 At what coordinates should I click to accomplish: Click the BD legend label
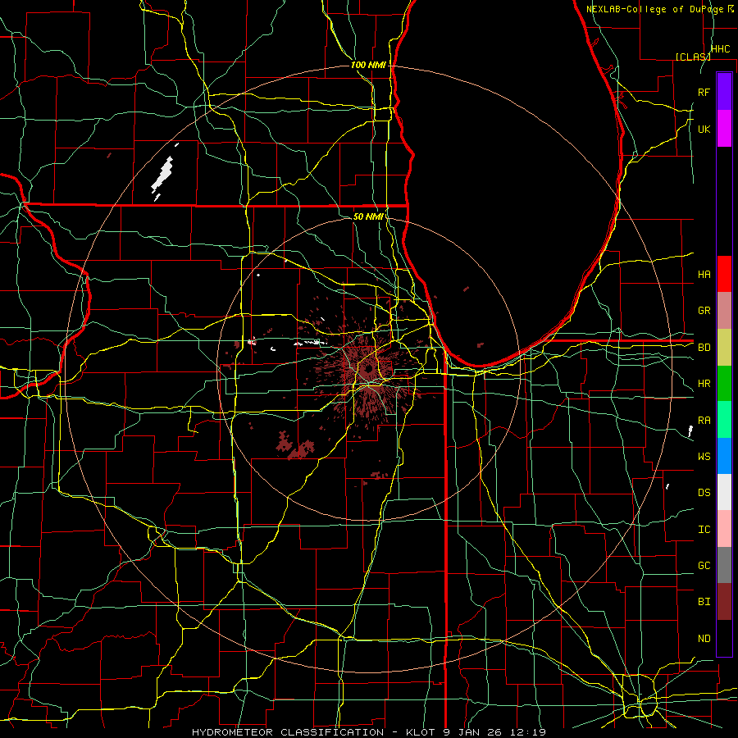(704, 348)
